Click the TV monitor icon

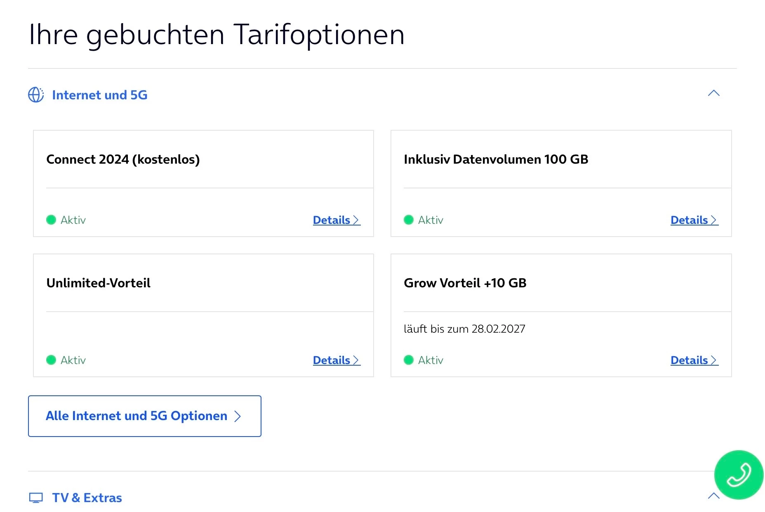pyautogui.click(x=36, y=498)
